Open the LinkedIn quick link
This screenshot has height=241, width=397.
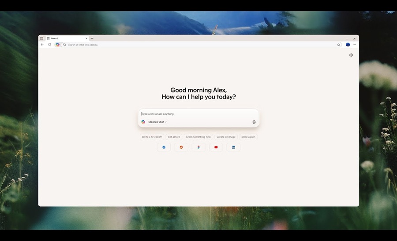tap(233, 147)
